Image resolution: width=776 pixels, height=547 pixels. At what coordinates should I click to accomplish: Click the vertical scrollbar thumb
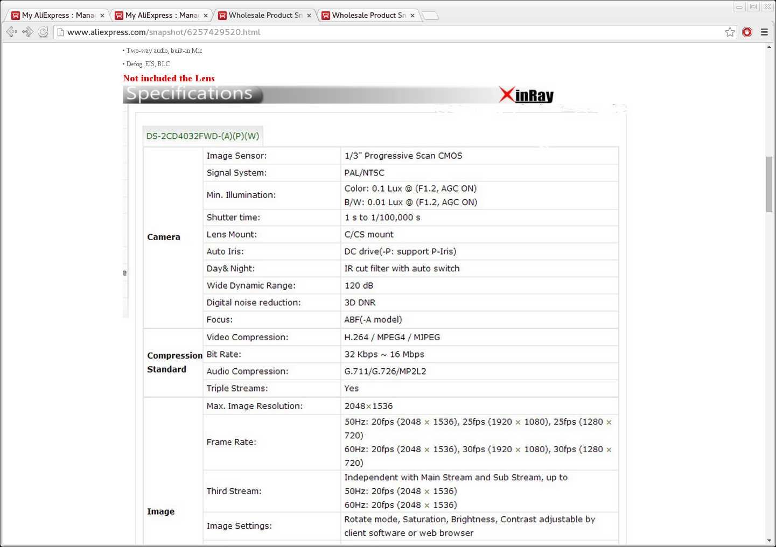tap(769, 184)
